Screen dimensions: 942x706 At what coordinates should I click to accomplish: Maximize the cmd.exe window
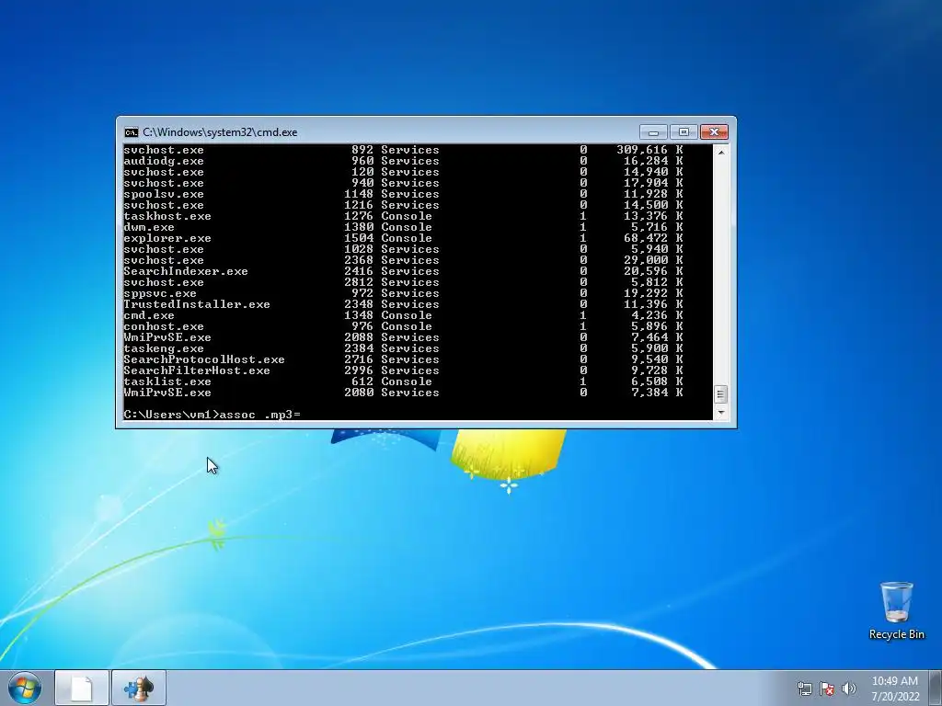click(684, 132)
